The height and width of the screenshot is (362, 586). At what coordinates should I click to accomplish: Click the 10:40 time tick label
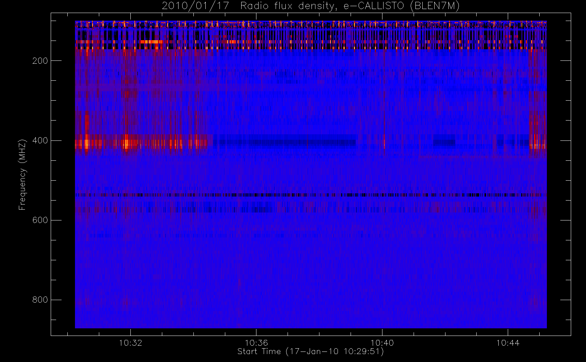coord(382,343)
